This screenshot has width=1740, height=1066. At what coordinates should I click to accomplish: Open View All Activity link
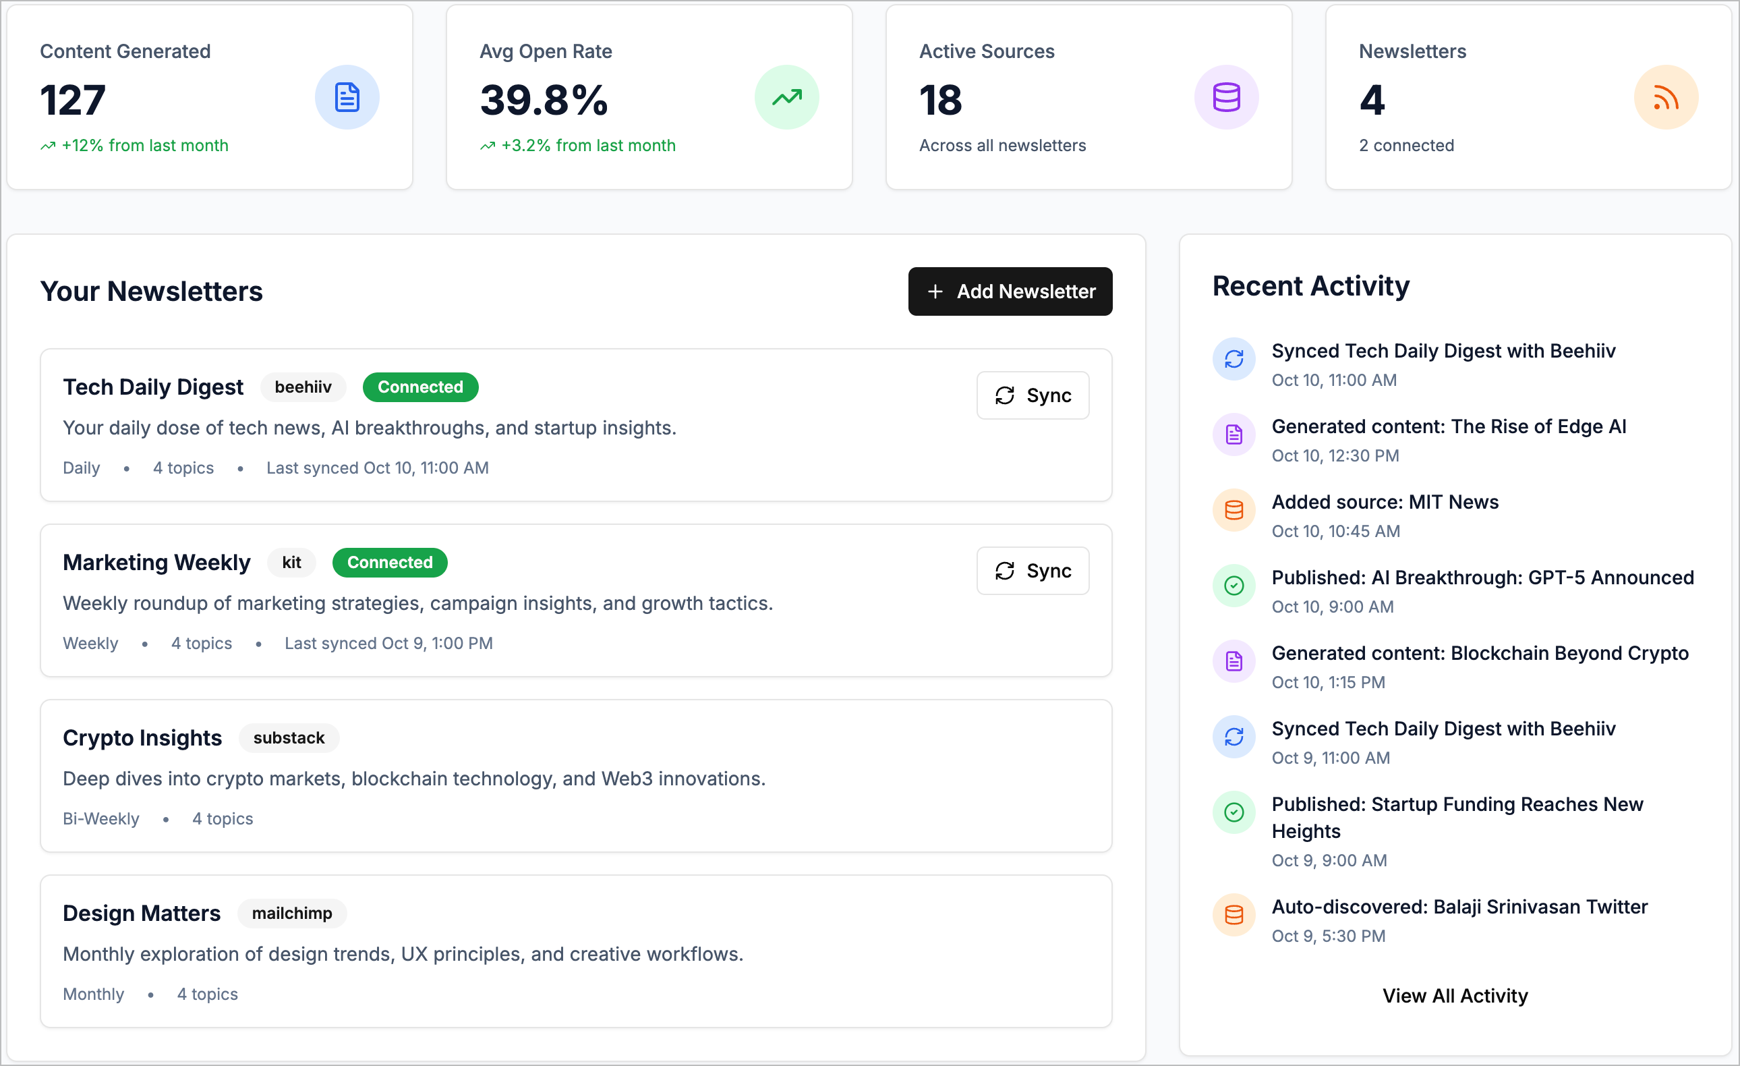[1455, 995]
